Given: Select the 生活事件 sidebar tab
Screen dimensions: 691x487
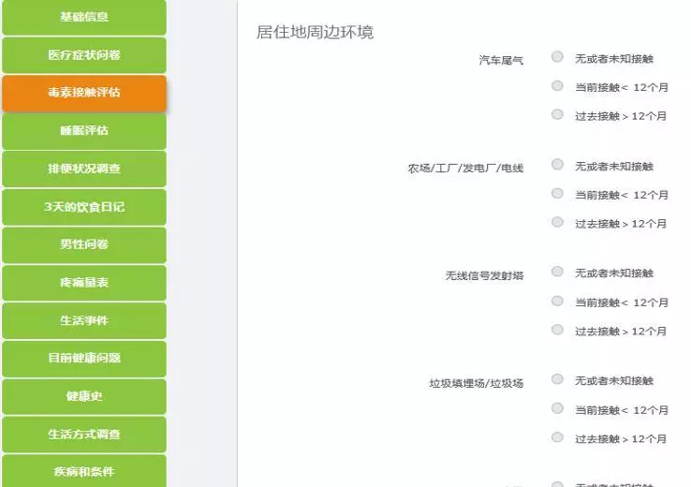Looking at the screenshot, I should (83, 320).
